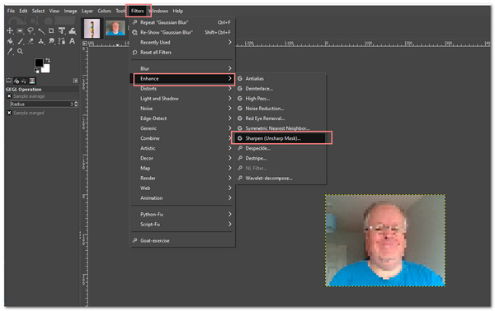
Task: Open the Edit menu
Action: coord(23,11)
